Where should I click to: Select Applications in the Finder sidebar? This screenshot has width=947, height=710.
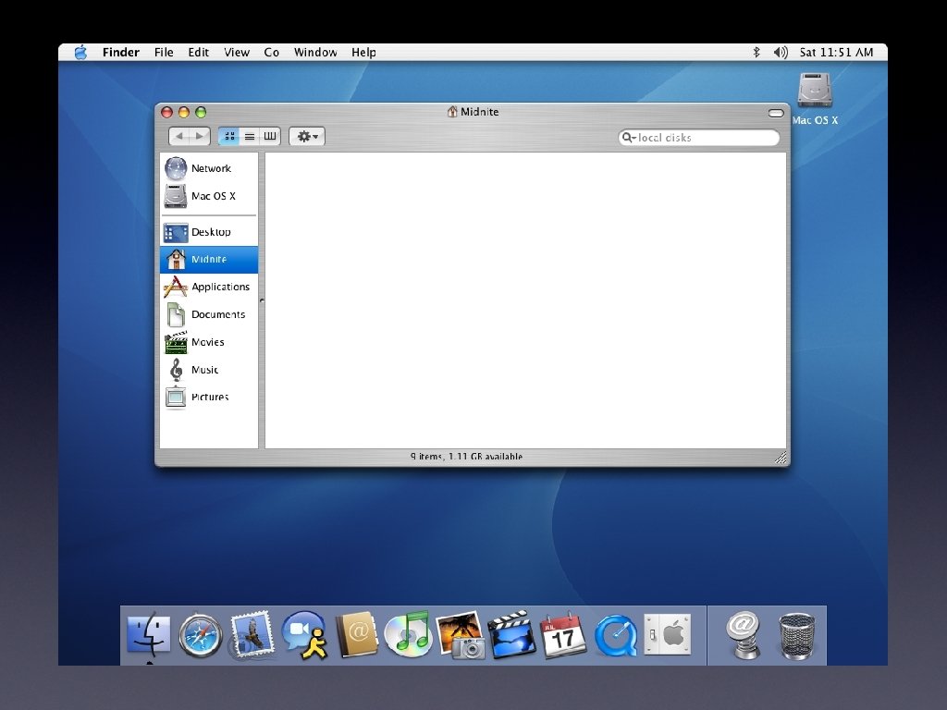click(x=219, y=288)
